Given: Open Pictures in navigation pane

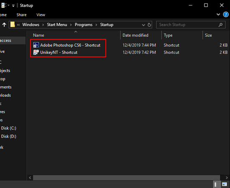Looking at the screenshot, I should click(3, 112).
